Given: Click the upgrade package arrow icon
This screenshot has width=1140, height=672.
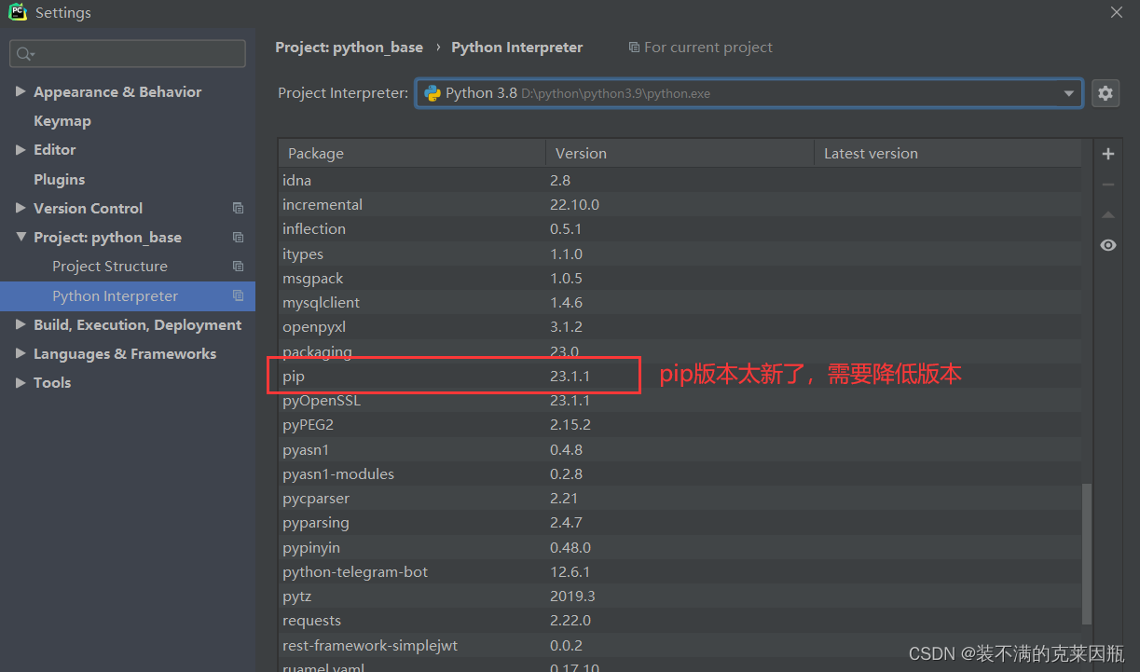Looking at the screenshot, I should 1108,215.
